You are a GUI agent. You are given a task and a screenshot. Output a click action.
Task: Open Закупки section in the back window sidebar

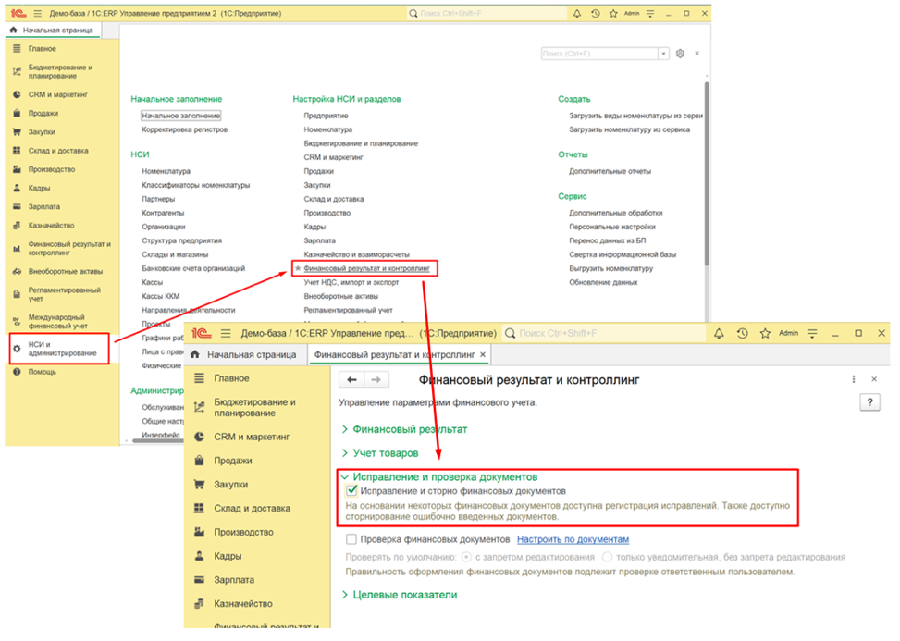[x=42, y=132]
